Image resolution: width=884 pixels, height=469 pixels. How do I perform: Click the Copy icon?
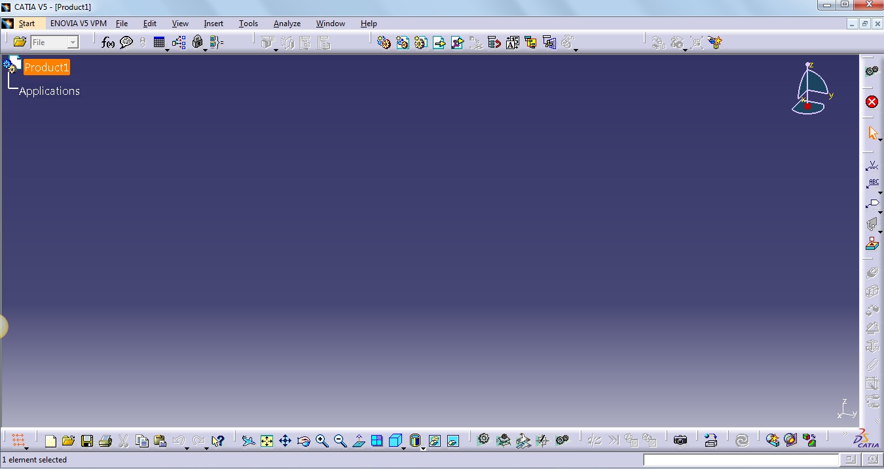pos(142,441)
